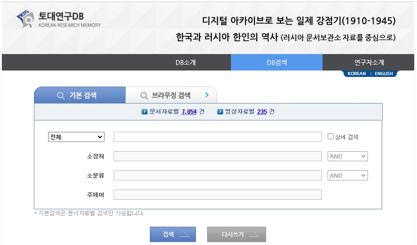Image resolution: width=417 pixels, height=245 pixels.
Task: Expand the AND operator dropdown for 소분류
Action: (x=348, y=175)
